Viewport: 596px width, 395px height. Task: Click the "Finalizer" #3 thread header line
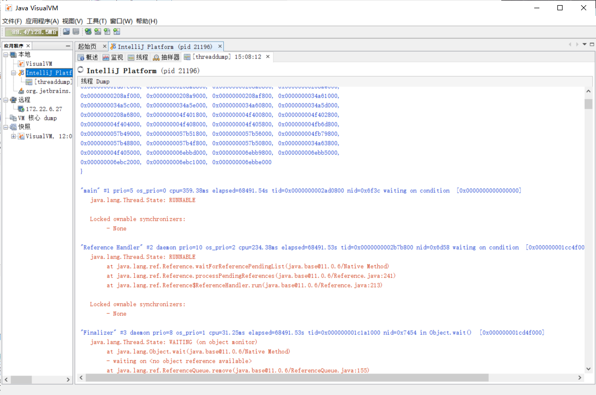click(312, 333)
